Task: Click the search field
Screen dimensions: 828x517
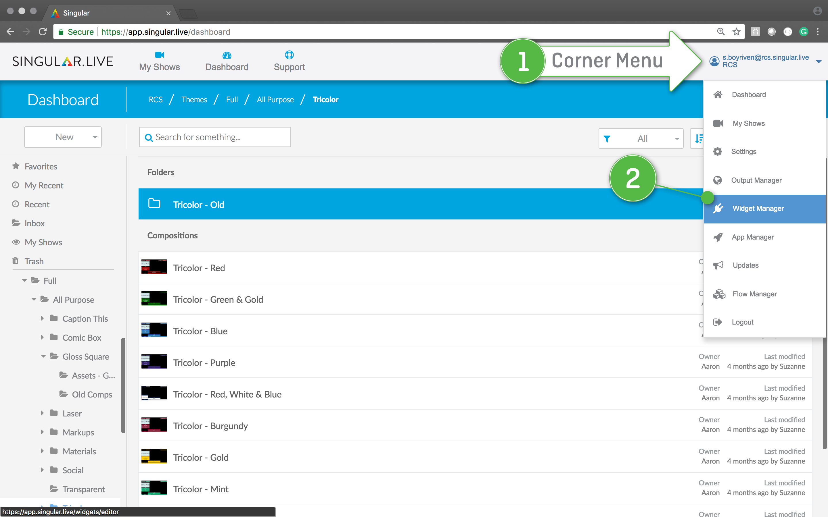Action: [x=215, y=137]
